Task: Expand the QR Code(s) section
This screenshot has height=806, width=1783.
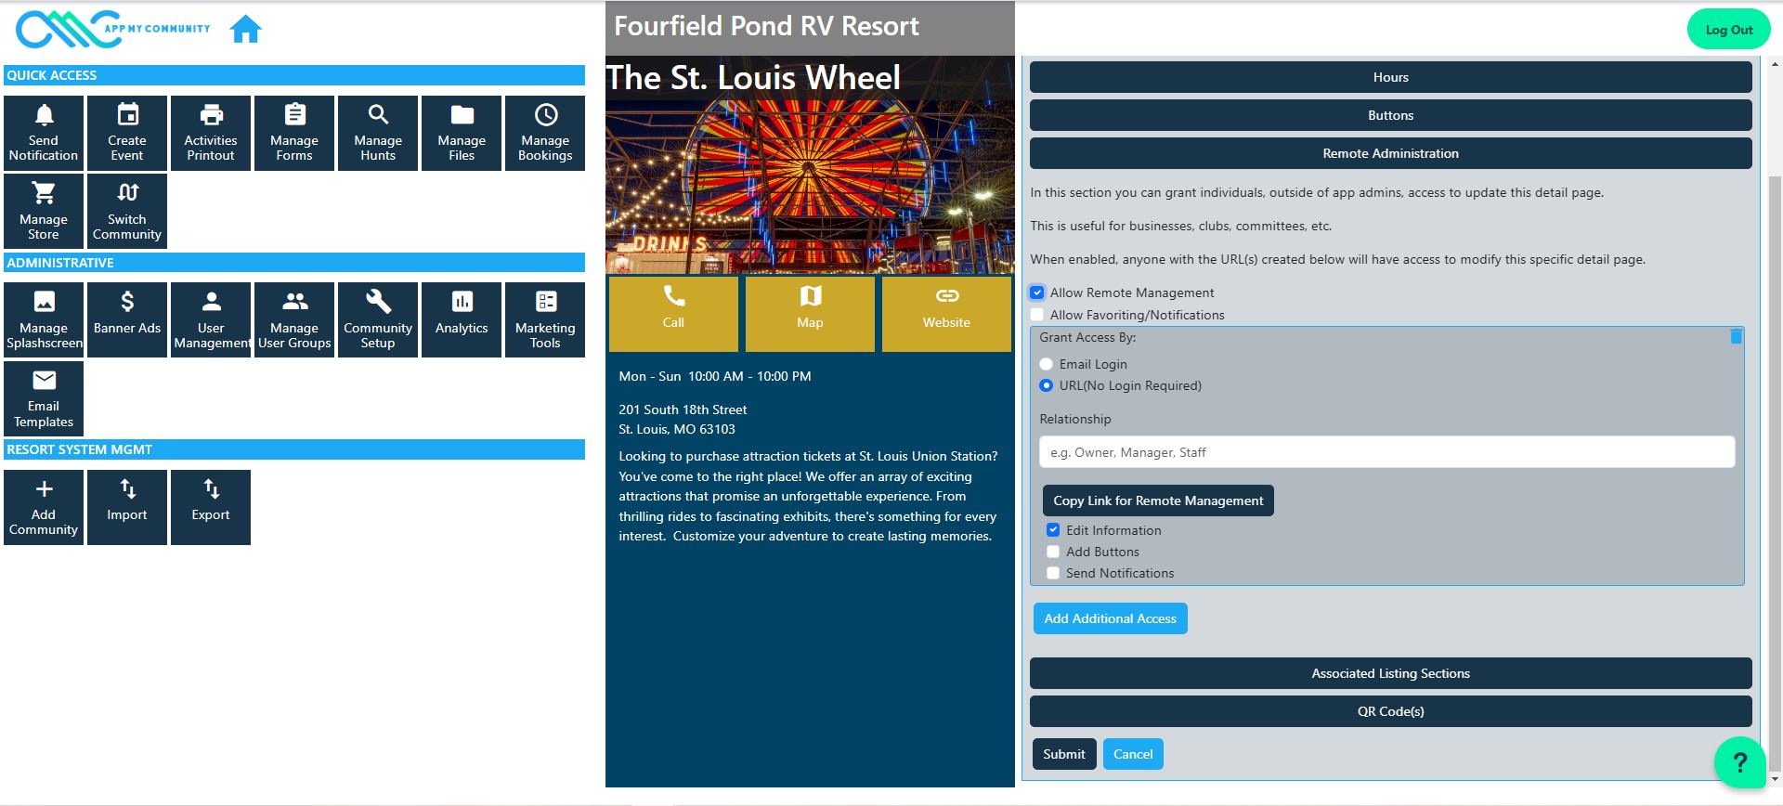Action: click(1390, 711)
